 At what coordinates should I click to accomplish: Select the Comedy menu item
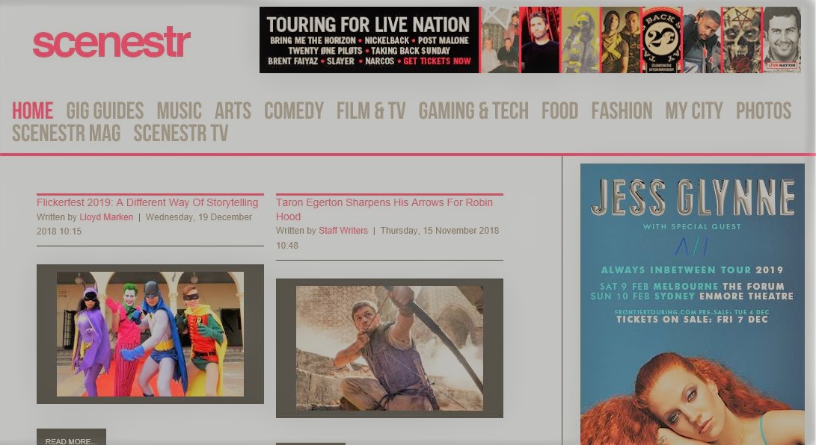tap(293, 111)
